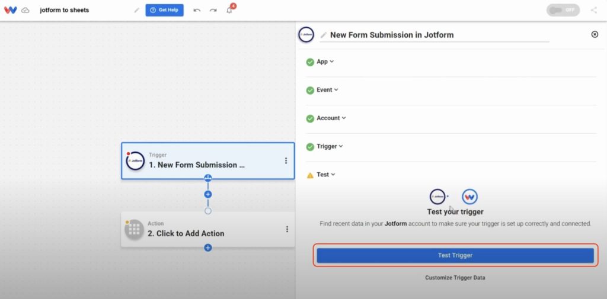Click the grid app icon on action node
This screenshot has height=299, width=607.
135,229
